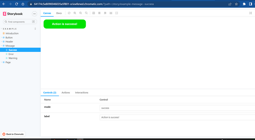This screenshot has width=255, height=140.
Task: Open the Actions tab
Action: (66, 92)
